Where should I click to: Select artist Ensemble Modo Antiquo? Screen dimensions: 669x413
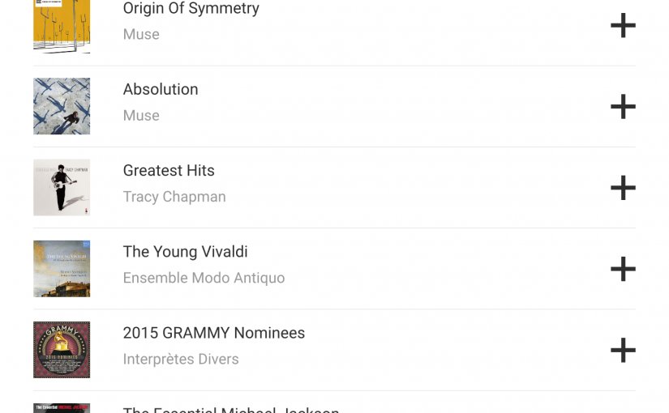tap(204, 278)
